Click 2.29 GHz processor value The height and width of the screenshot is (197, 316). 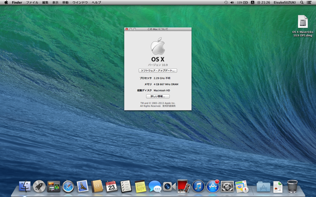(162, 78)
